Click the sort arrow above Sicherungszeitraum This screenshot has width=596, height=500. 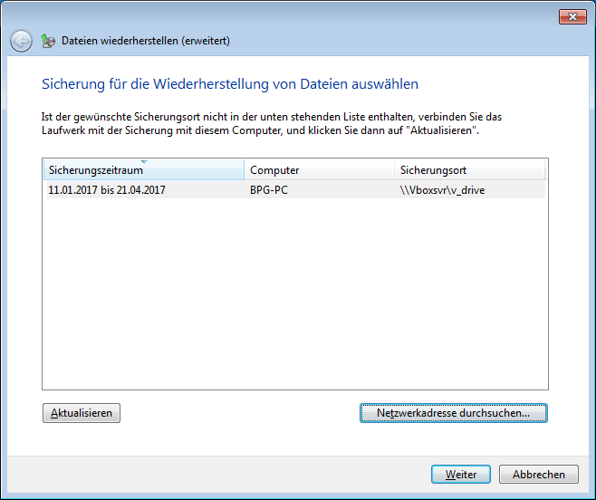coord(143,162)
